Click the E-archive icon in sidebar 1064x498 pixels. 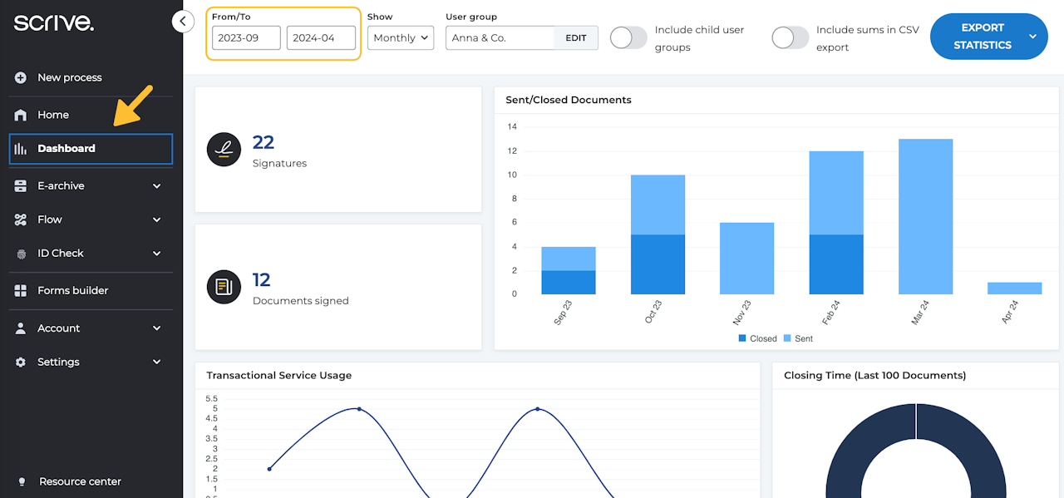pyautogui.click(x=21, y=186)
